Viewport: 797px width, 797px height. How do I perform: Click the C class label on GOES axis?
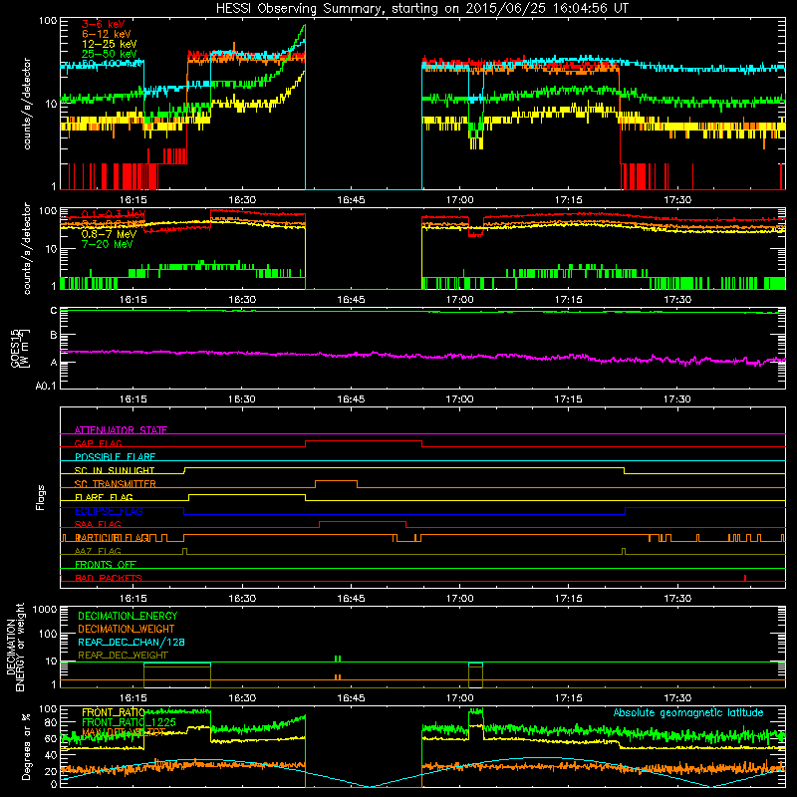pos(54,310)
